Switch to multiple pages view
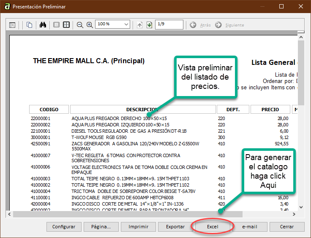311x238 pixels. tap(66, 25)
